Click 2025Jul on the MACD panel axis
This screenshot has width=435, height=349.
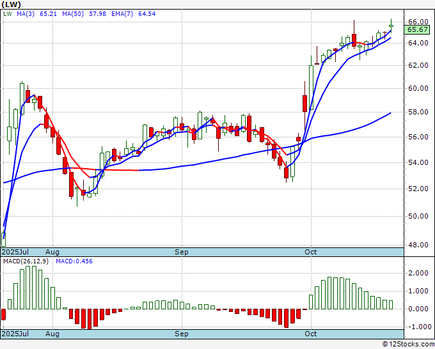(15, 334)
